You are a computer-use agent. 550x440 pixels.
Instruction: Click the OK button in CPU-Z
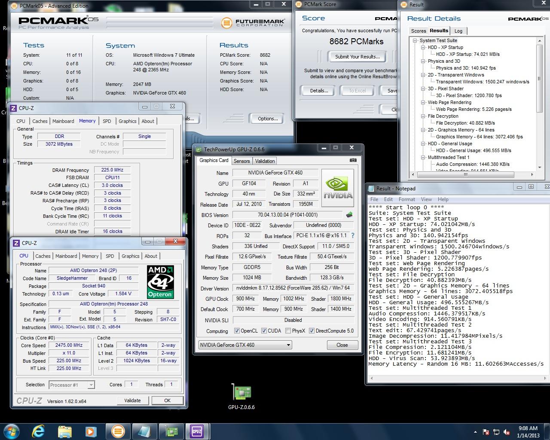[x=167, y=400]
